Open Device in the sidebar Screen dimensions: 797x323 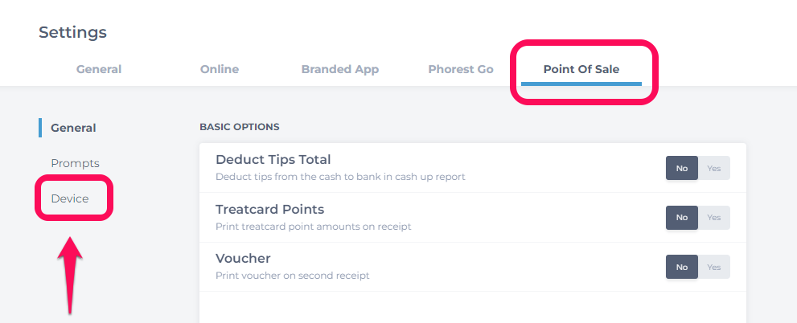pyautogui.click(x=70, y=198)
